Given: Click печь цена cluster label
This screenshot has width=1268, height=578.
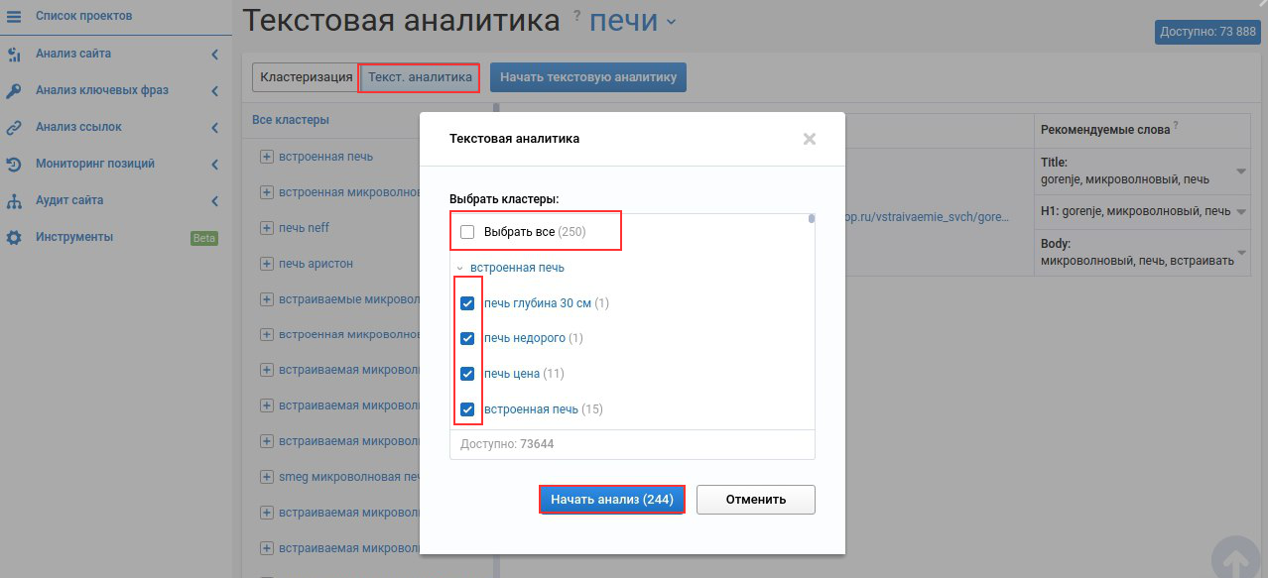Looking at the screenshot, I should point(512,374).
